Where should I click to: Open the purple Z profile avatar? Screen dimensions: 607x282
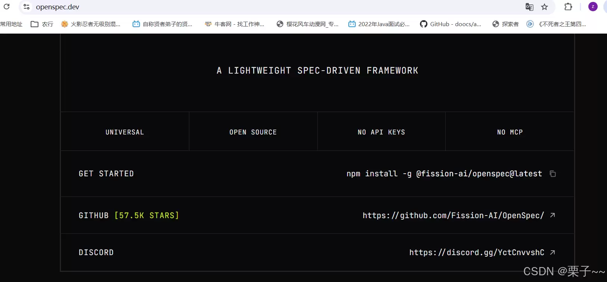593,7
